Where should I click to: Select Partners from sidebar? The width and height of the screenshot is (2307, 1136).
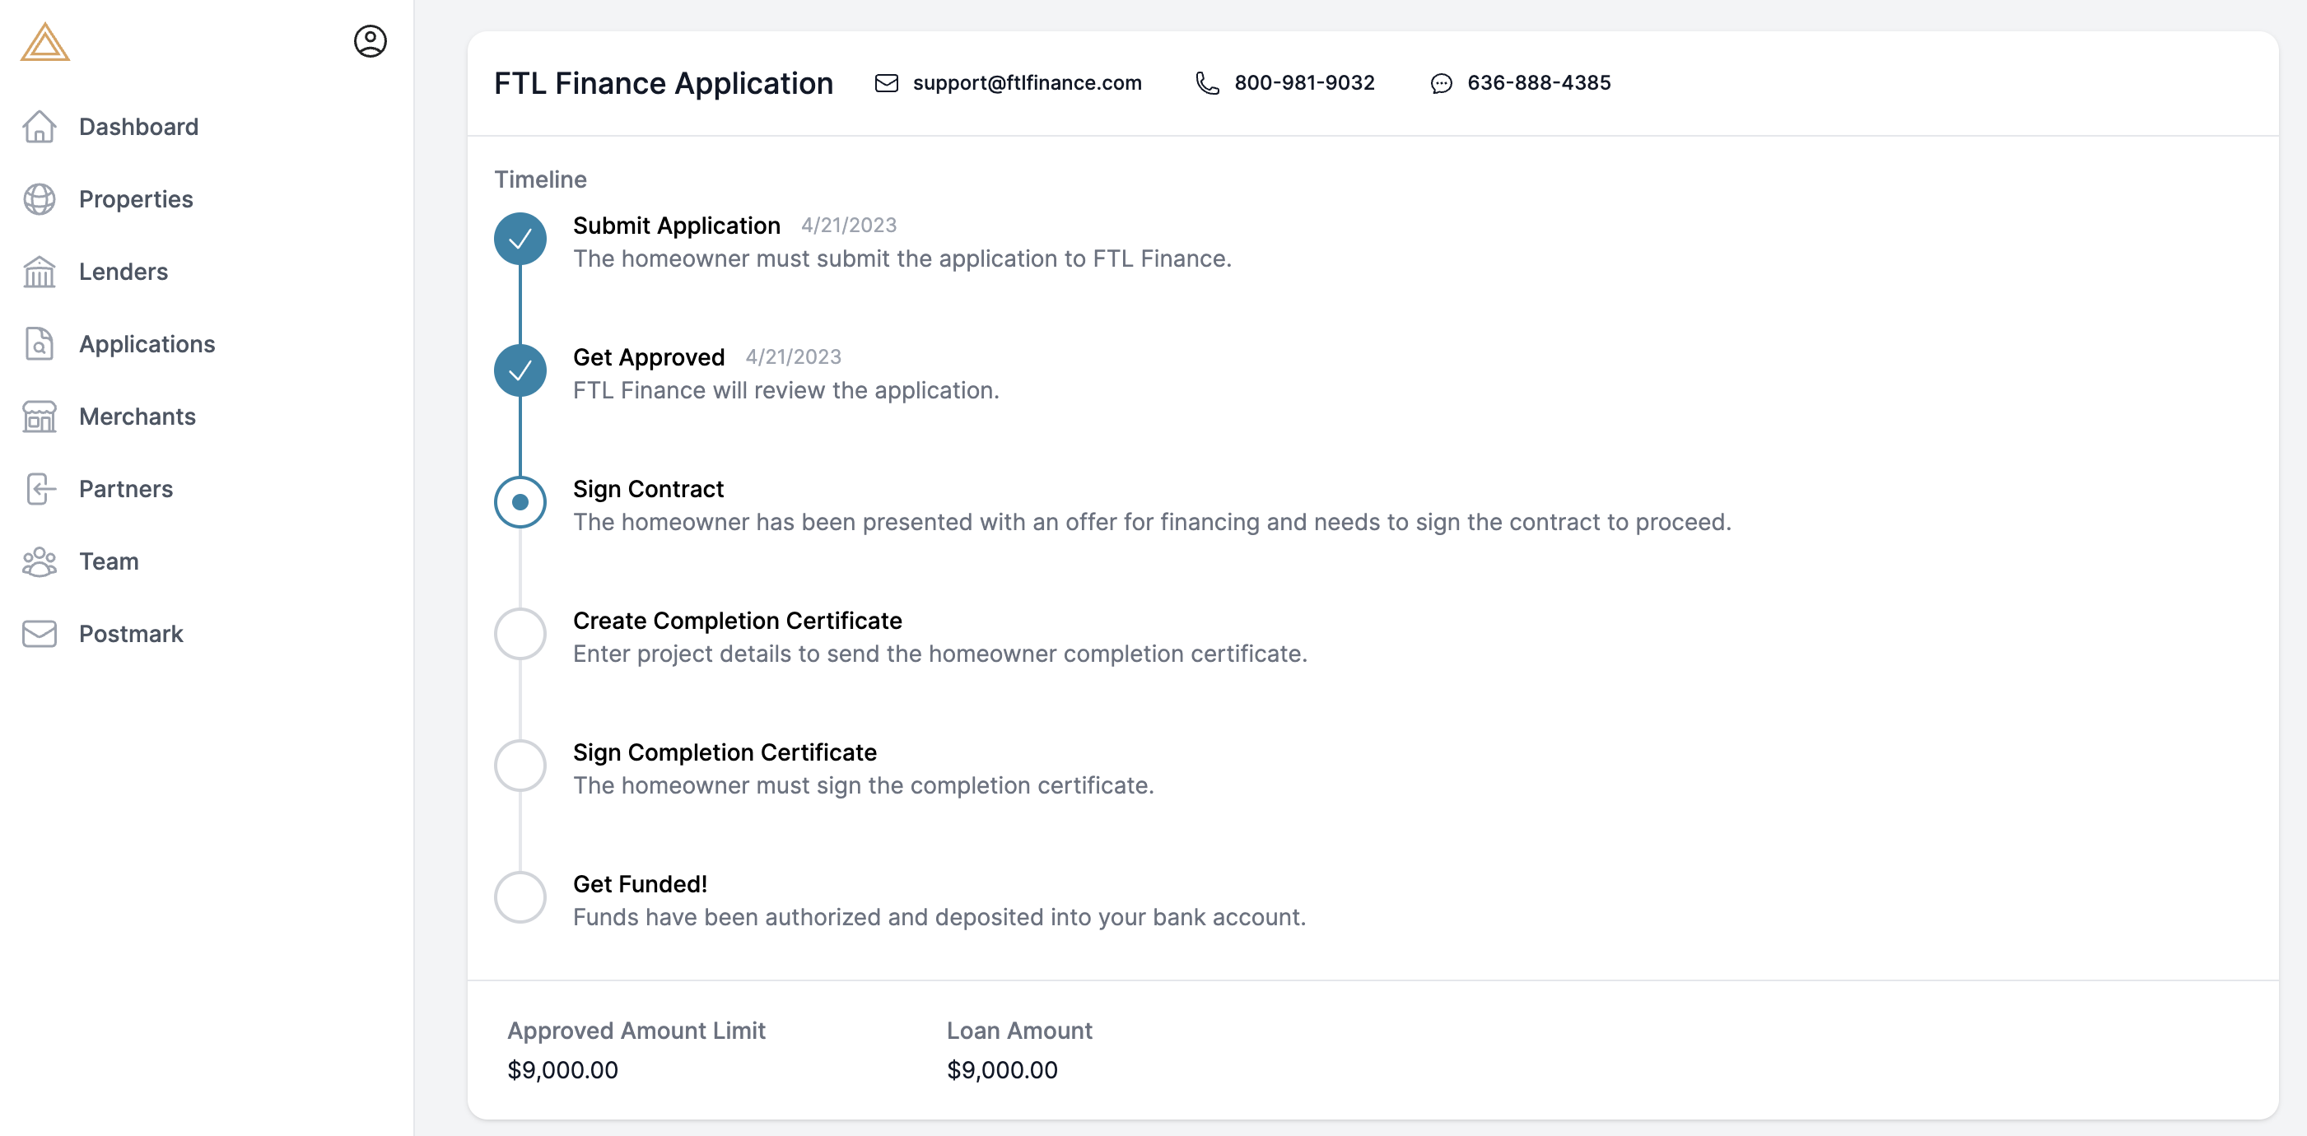tap(125, 490)
